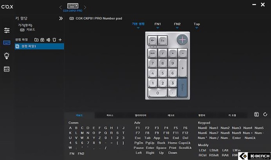Collapse the key assignment panel with double chevron
This screenshot has height=160, width=271.
pyautogui.click(x=61, y=18)
